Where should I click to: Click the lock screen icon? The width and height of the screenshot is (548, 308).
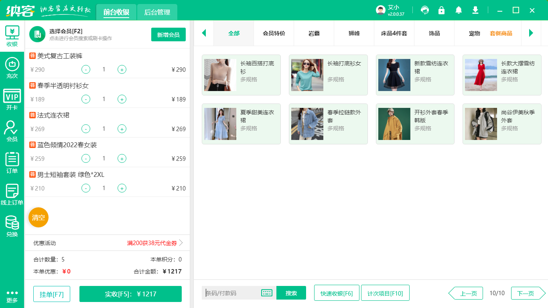click(x=441, y=10)
